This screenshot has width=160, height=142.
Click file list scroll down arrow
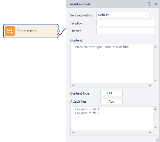coord(155,127)
